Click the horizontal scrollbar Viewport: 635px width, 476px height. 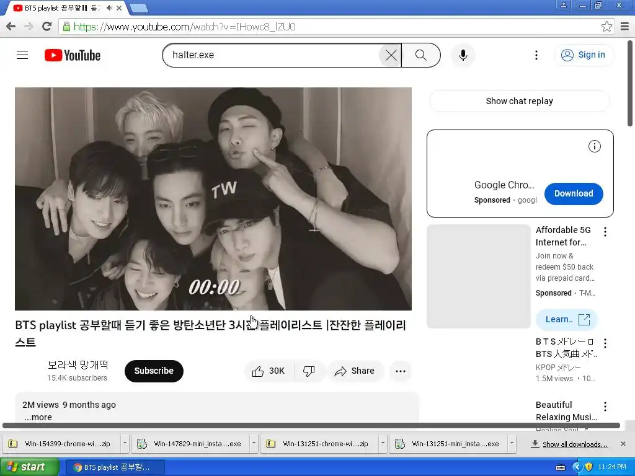[311, 425]
